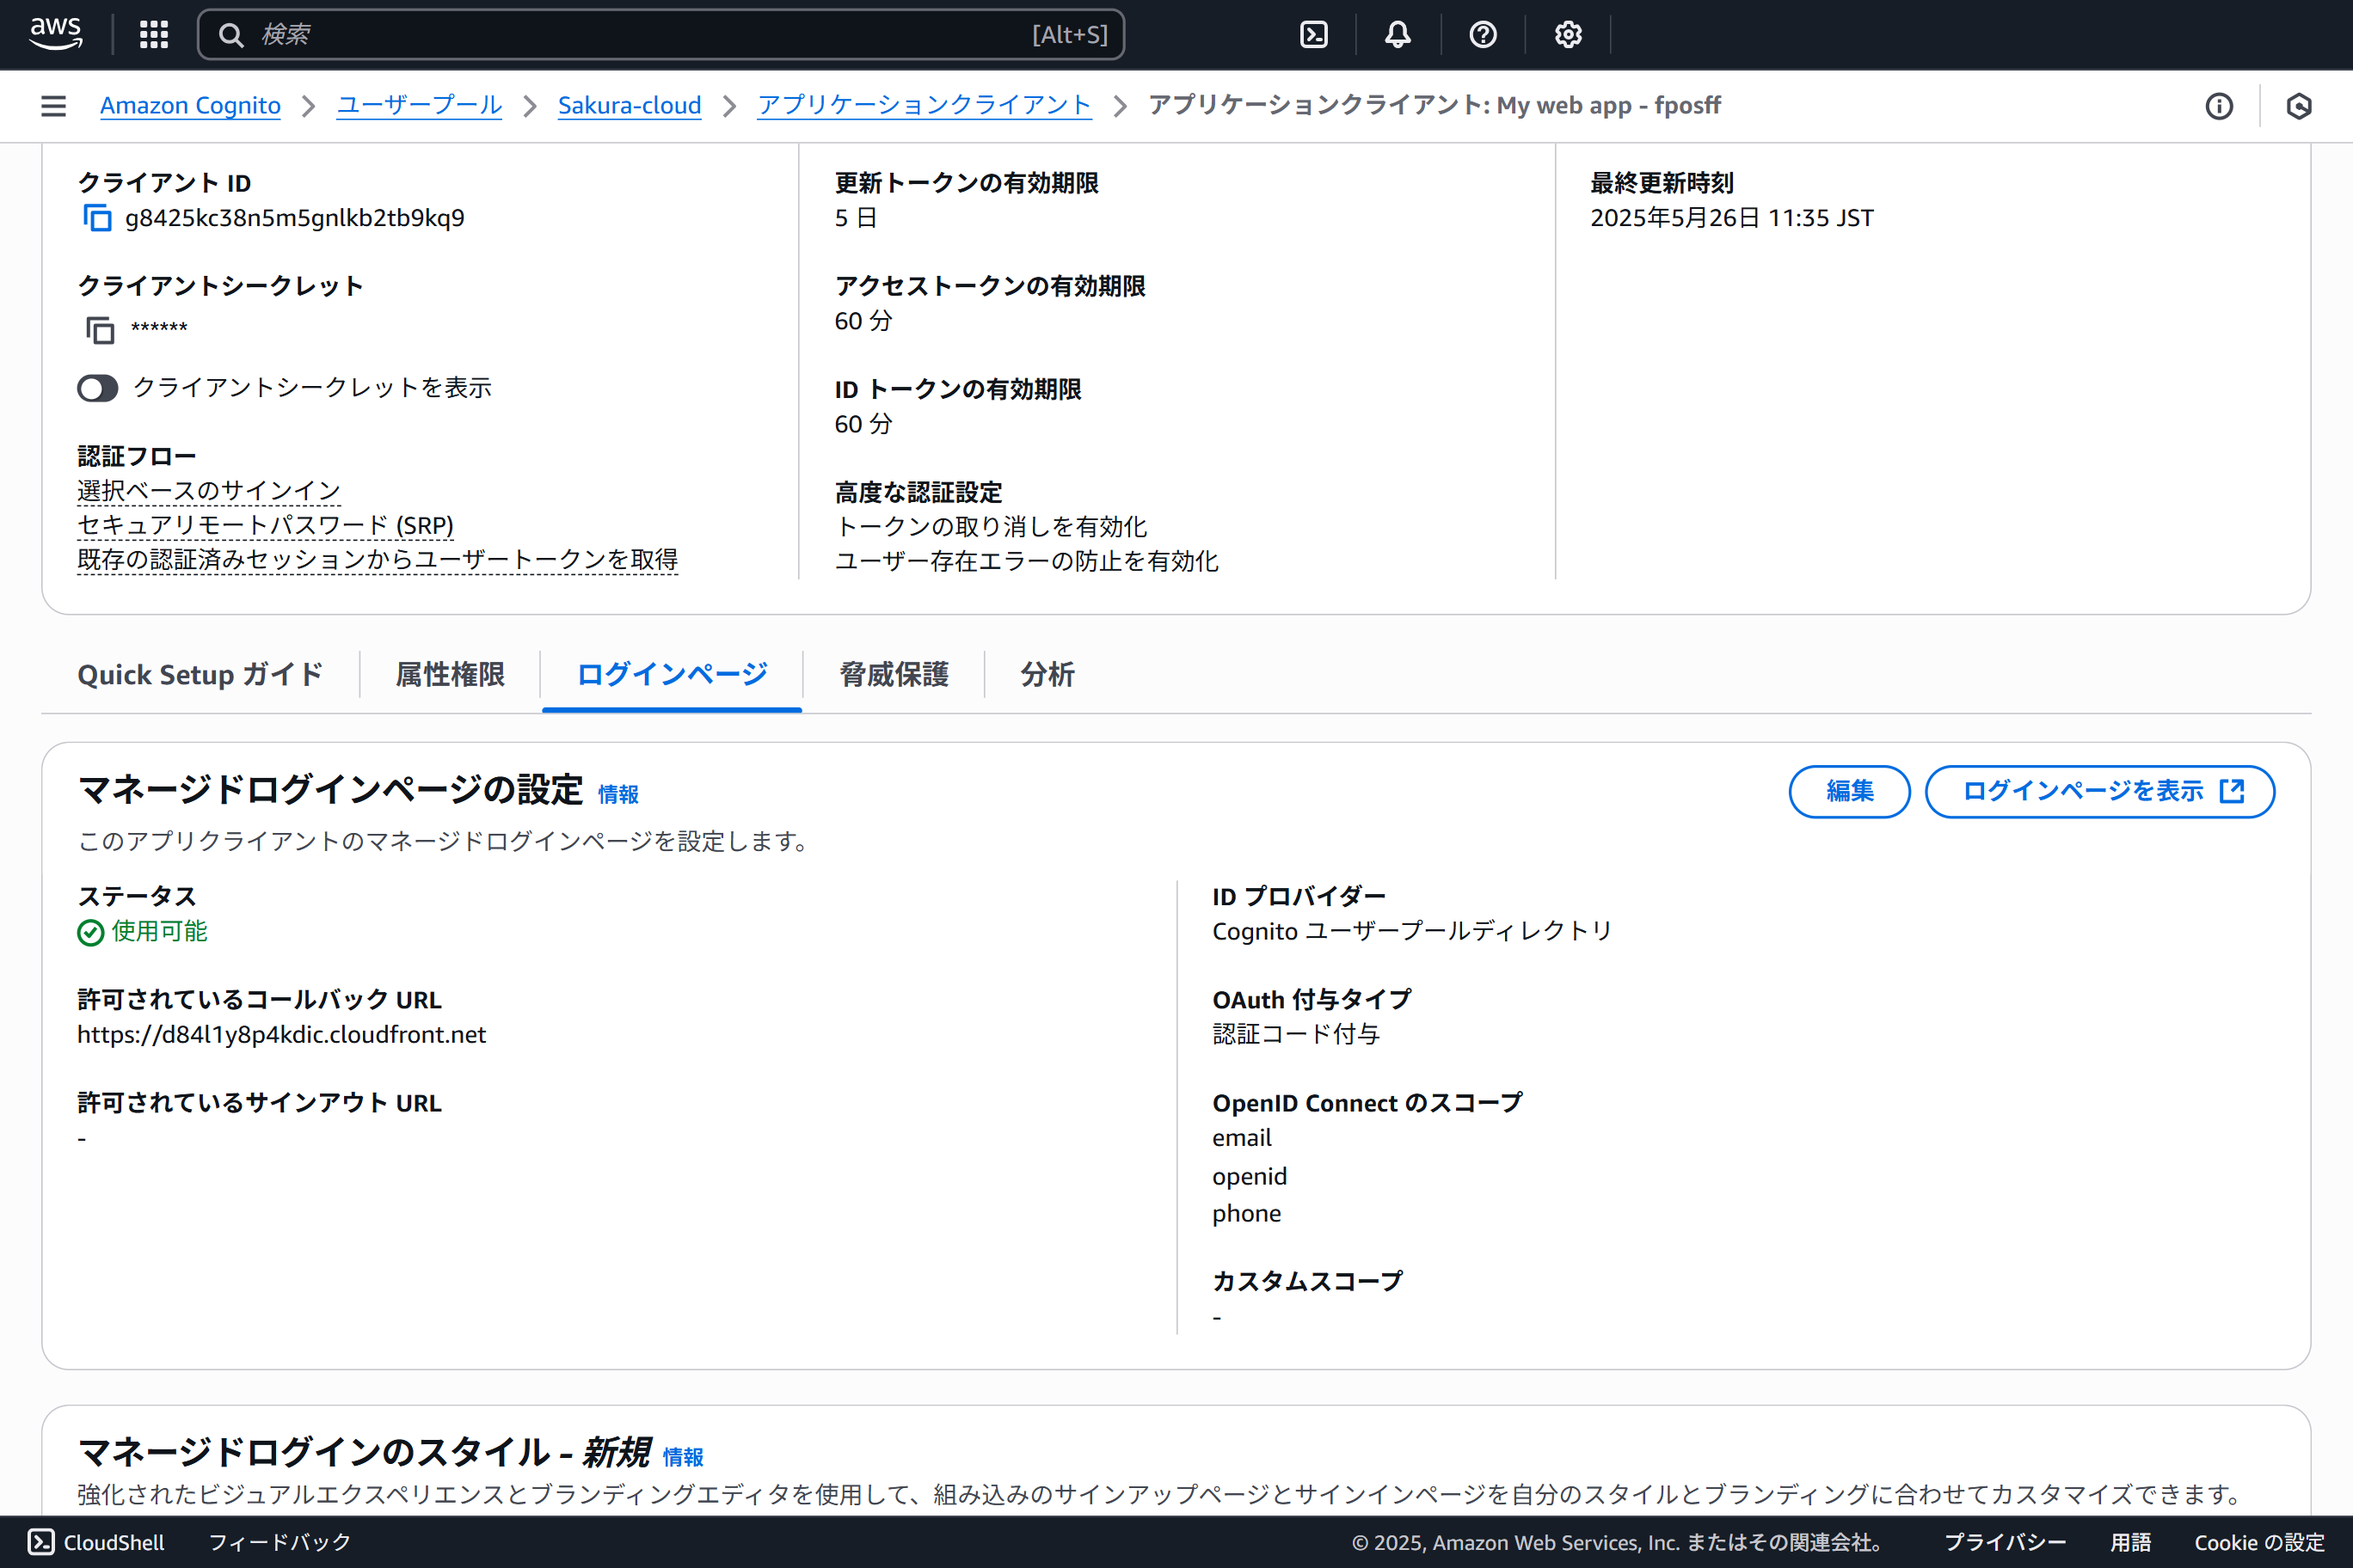Screen dimensions: 2353x1568
Task: Go to アプリケーションクライアント breadcrumb link
Action: (925, 106)
